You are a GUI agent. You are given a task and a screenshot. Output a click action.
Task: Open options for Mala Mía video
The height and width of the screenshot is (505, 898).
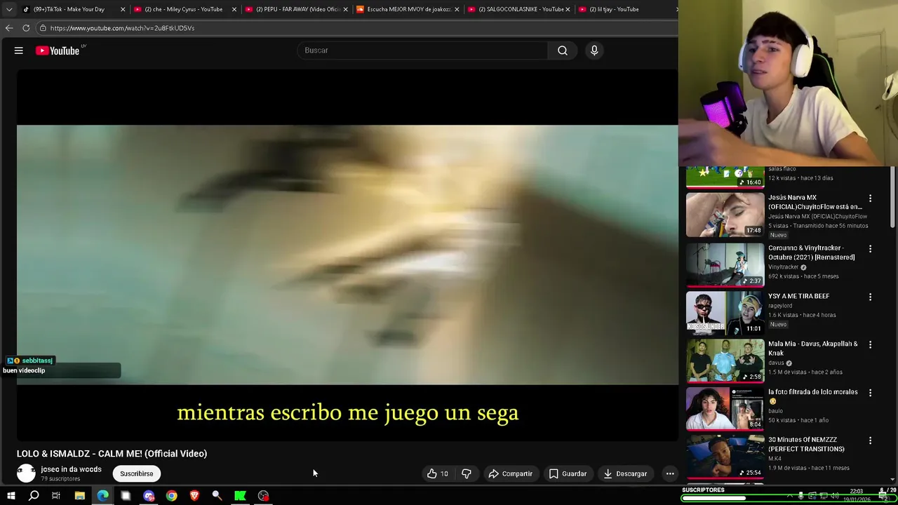pos(870,344)
